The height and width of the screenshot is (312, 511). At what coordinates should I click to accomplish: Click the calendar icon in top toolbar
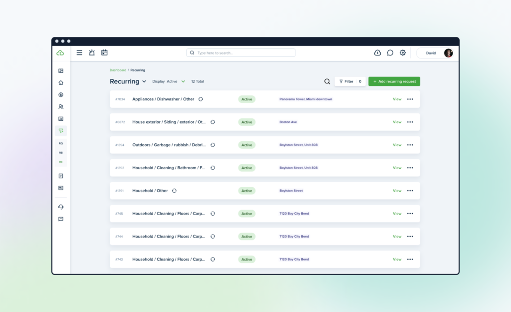(x=104, y=52)
